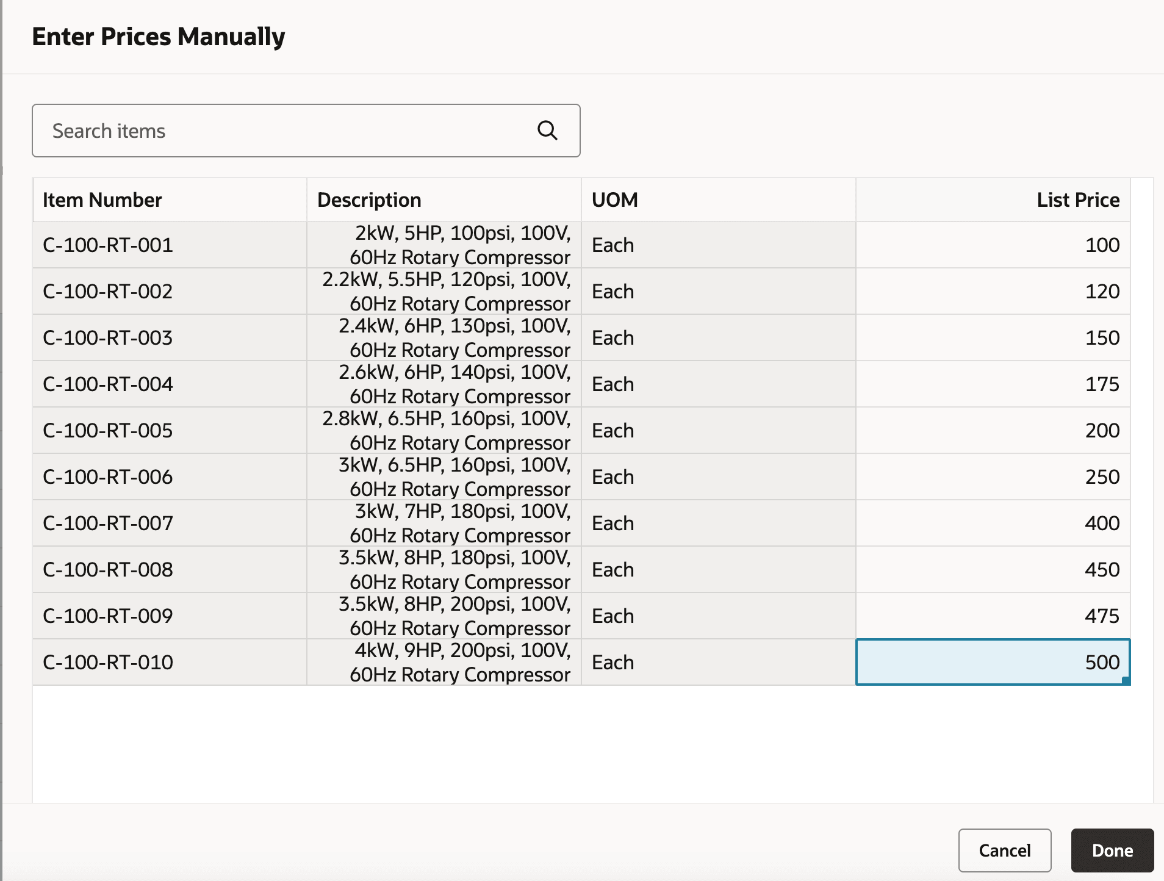1164x881 pixels.
Task: Edit list price cell showing 120
Action: [993, 292]
